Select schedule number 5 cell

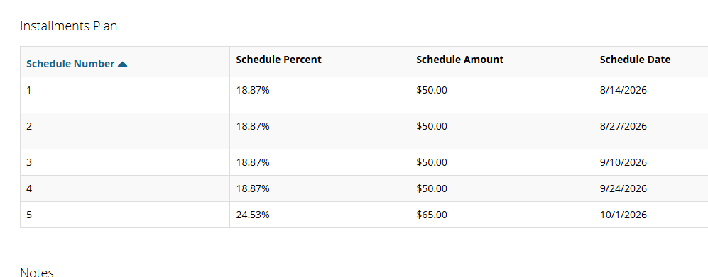125,215
